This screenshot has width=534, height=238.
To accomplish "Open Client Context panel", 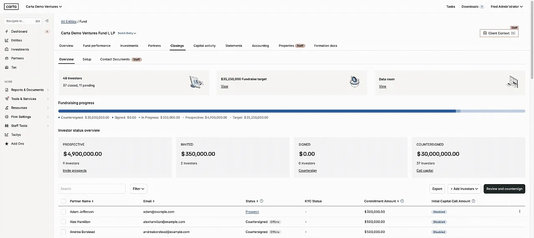I will tap(499, 33).
